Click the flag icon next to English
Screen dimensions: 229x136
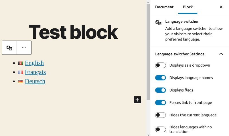[x=20, y=63]
